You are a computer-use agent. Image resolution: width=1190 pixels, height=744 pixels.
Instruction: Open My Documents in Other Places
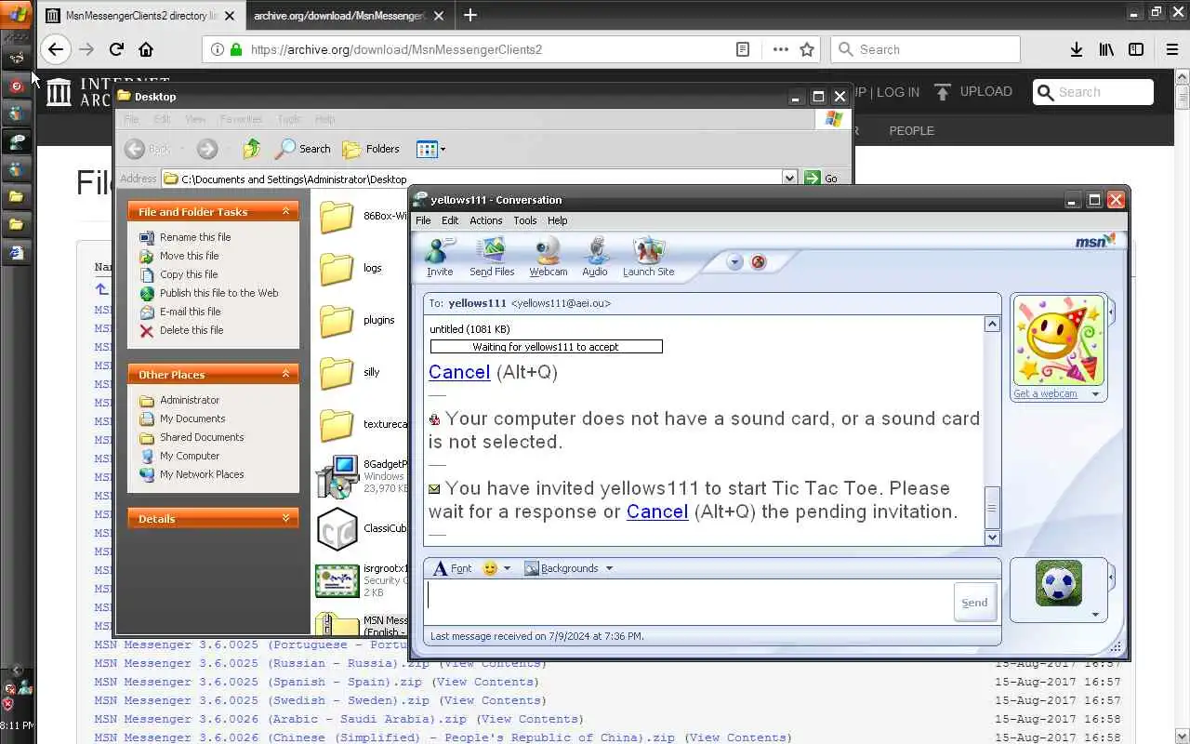tap(192, 418)
